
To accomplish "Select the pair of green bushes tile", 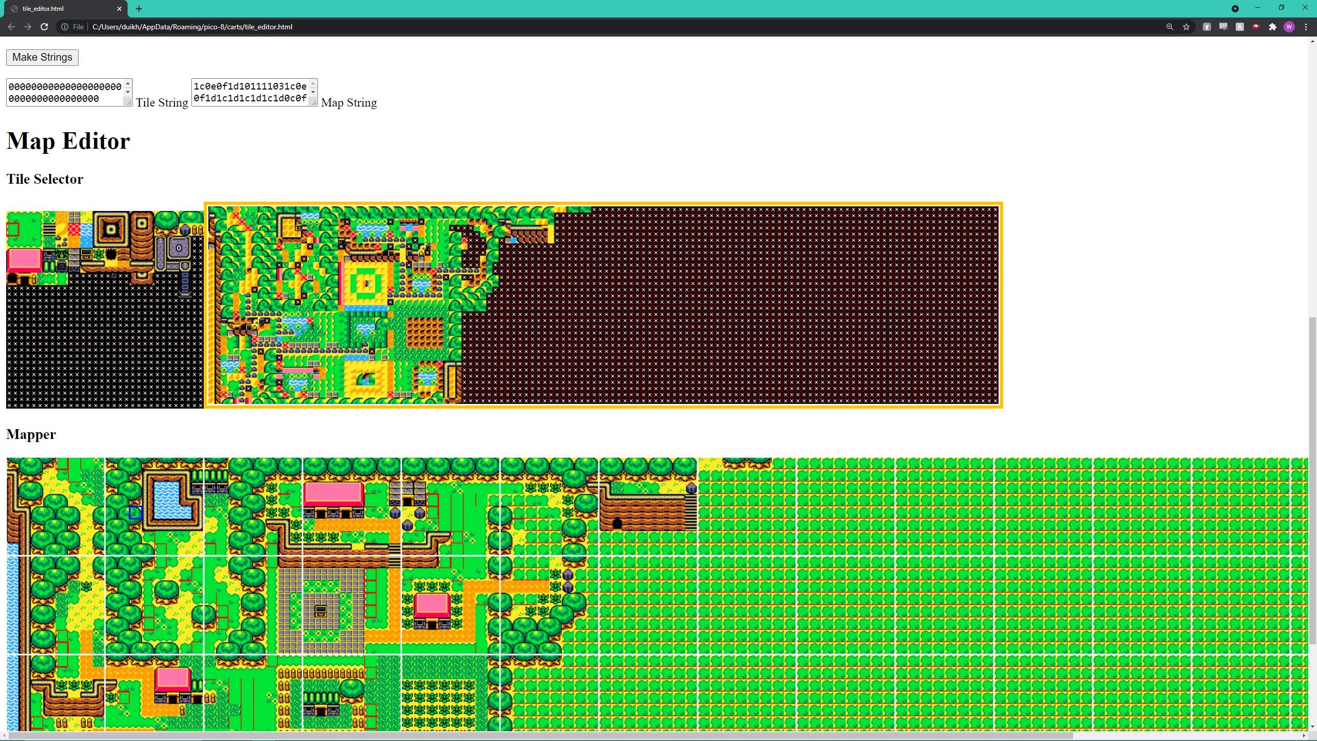I will point(49,267).
